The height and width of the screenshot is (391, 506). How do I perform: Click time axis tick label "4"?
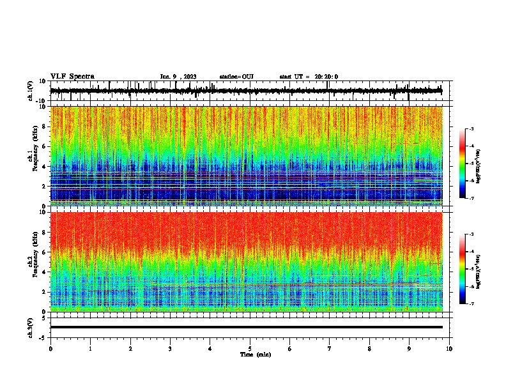(x=210, y=349)
